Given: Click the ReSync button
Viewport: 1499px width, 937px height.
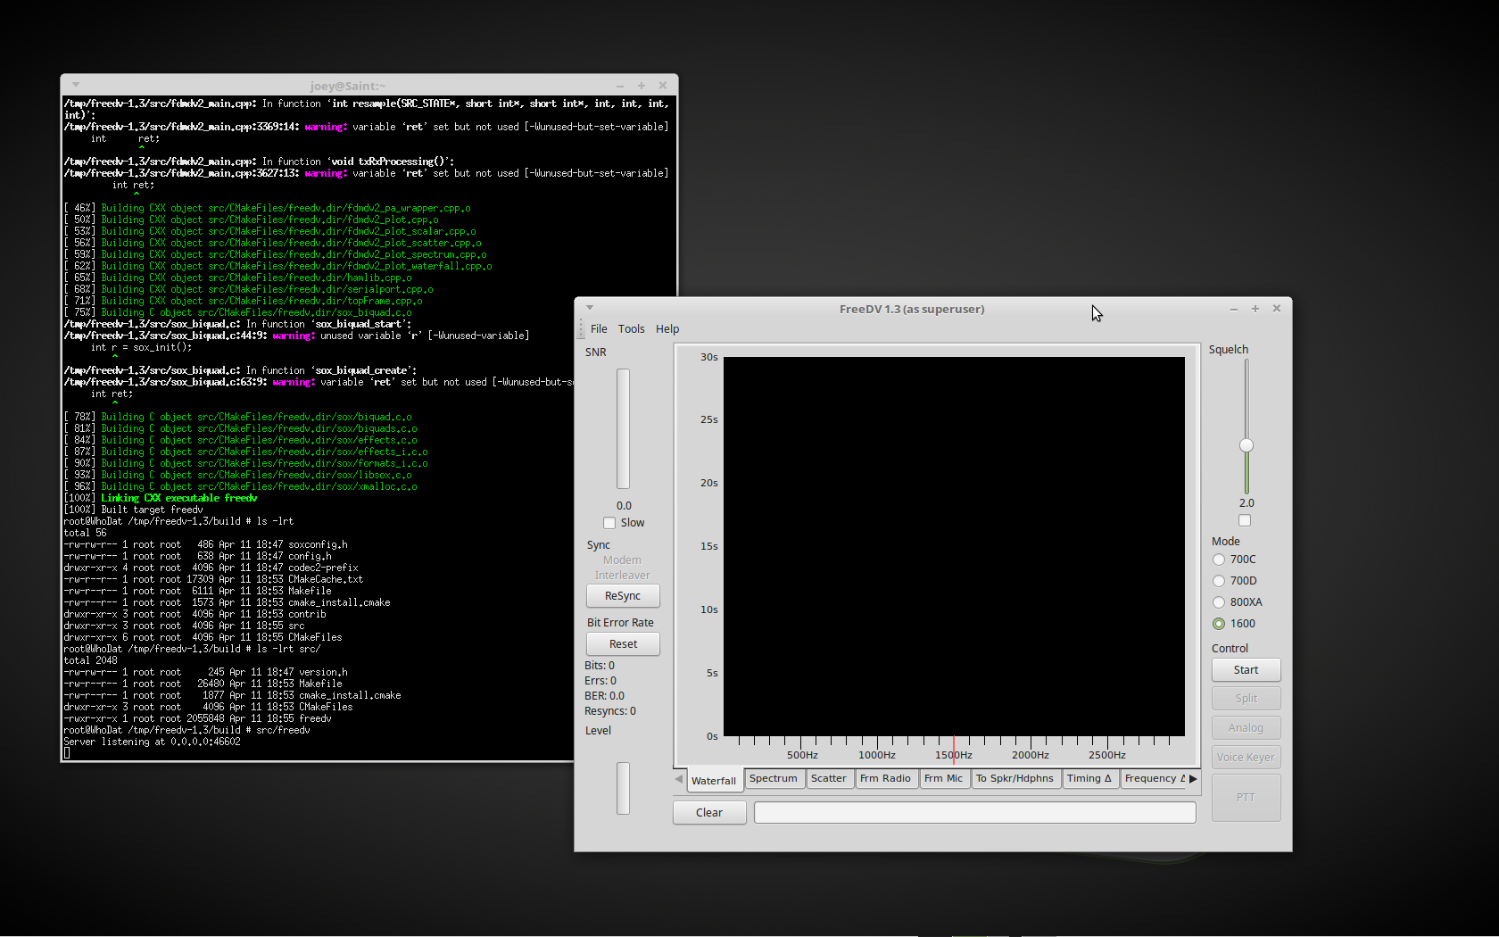Looking at the screenshot, I should tap(623, 596).
